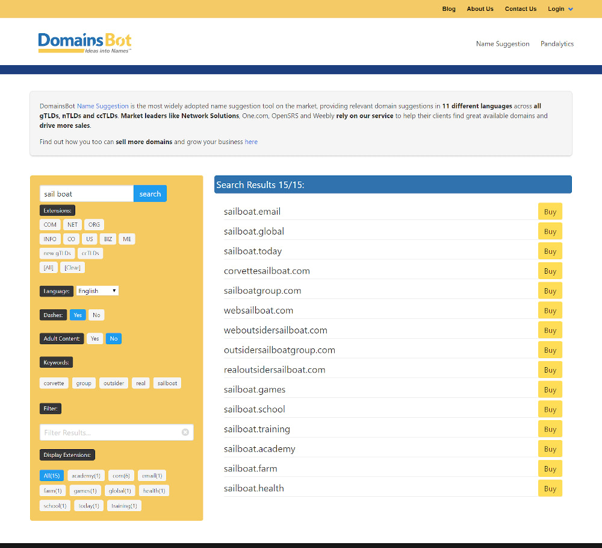Click inside the Filter Results input field
This screenshot has height=548, width=602.
pyautogui.click(x=108, y=432)
